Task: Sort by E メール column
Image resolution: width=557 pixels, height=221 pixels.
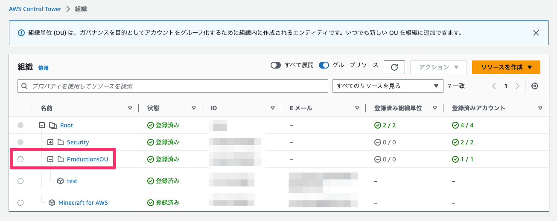Action: tap(357, 108)
